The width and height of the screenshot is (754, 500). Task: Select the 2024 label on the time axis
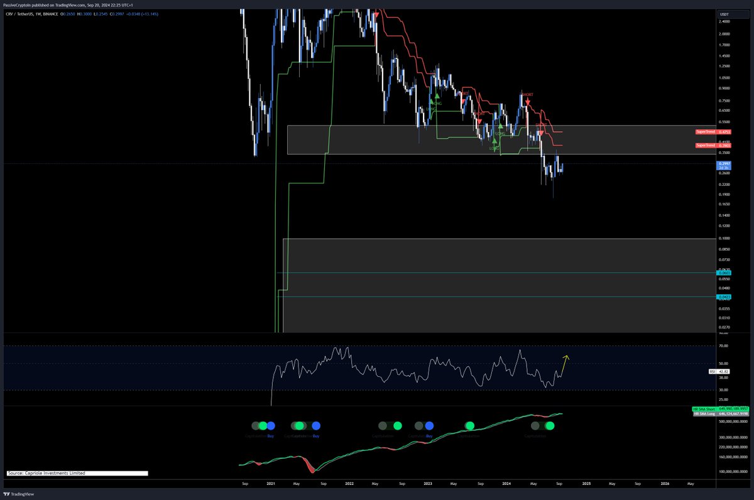tap(507, 484)
